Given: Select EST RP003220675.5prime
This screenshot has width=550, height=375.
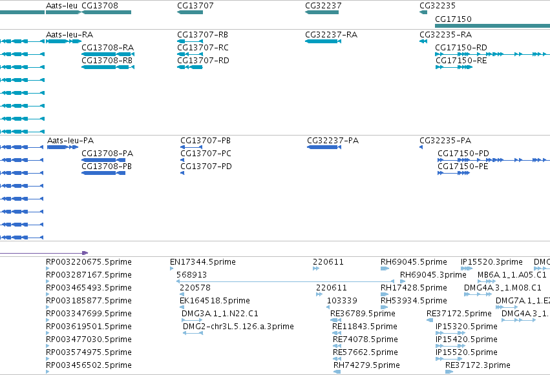Looking at the screenshot, I should point(48,269).
